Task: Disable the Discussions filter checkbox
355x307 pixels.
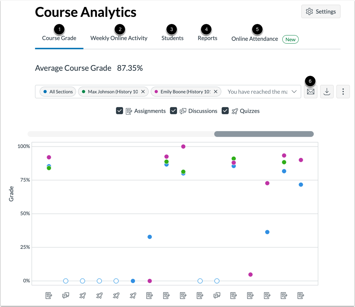Action: tap(173, 110)
